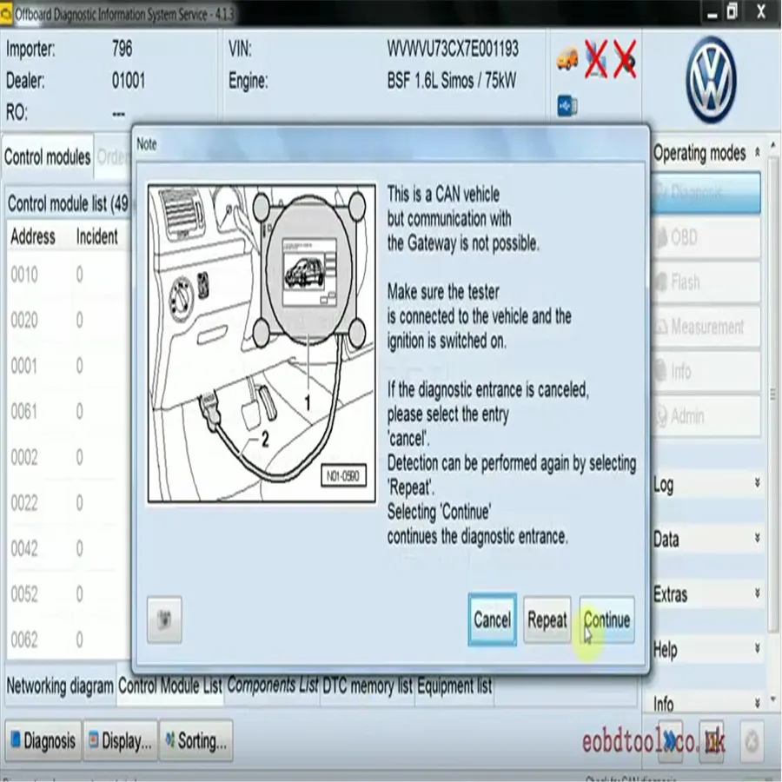Click the screenshot icon button in Note dialog
This screenshot has height=782, width=782.
pyautogui.click(x=164, y=620)
